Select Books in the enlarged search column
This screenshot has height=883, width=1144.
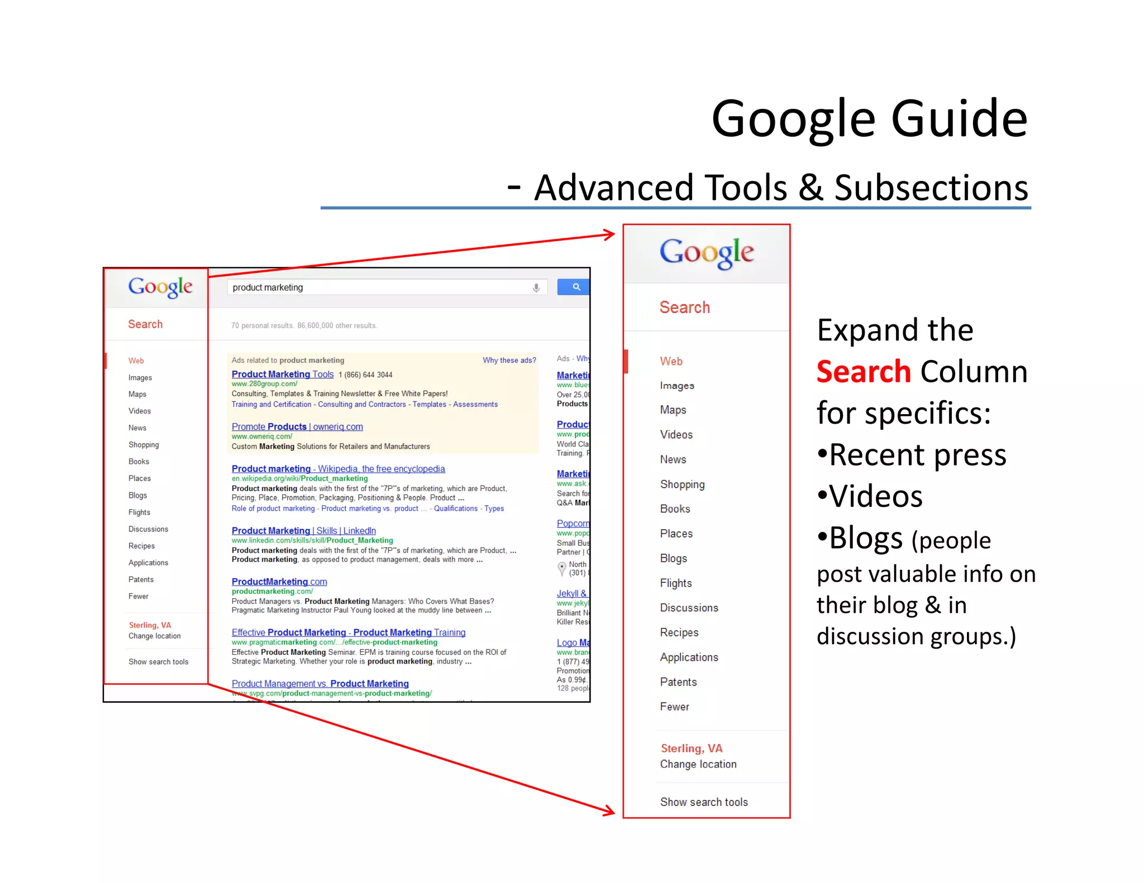[x=675, y=509]
